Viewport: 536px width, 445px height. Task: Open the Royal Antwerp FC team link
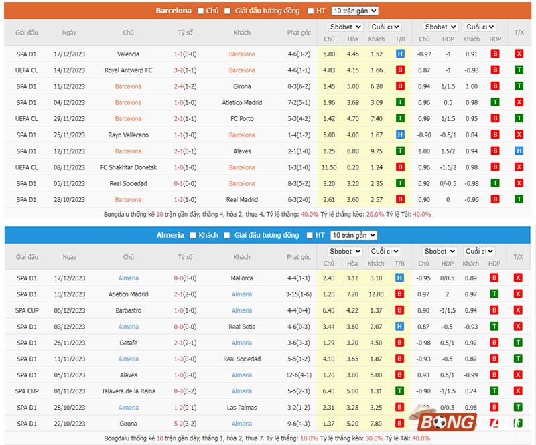click(128, 70)
